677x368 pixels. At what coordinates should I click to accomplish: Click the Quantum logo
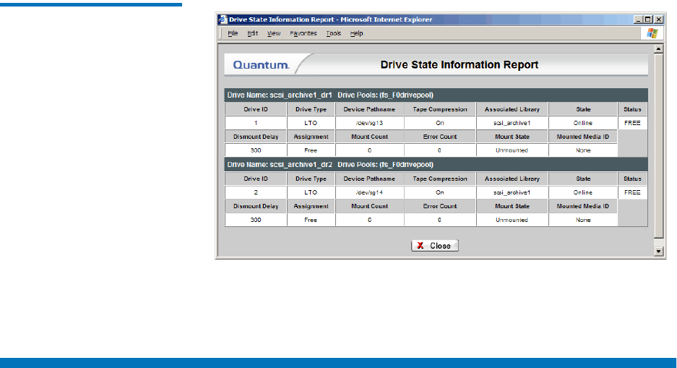[x=261, y=65]
